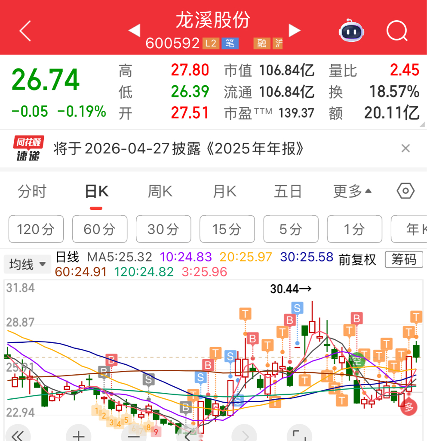Select 15分 period button

pyautogui.click(x=227, y=229)
